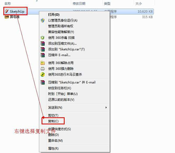Click the 类型 column header
Viewport: 175px width, 153px height.
coord(107,4)
